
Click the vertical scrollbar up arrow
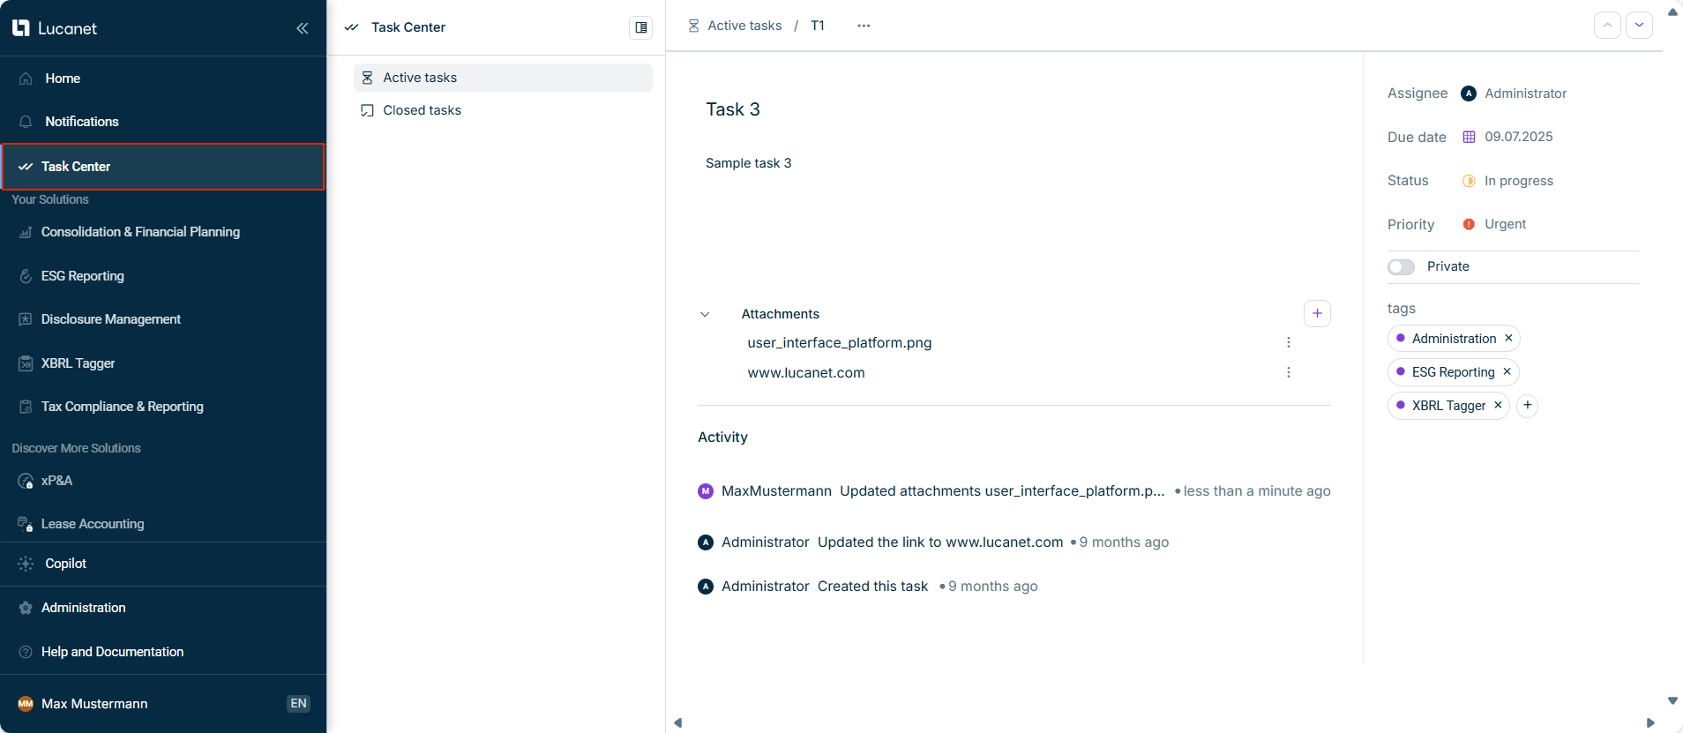tap(1672, 11)
